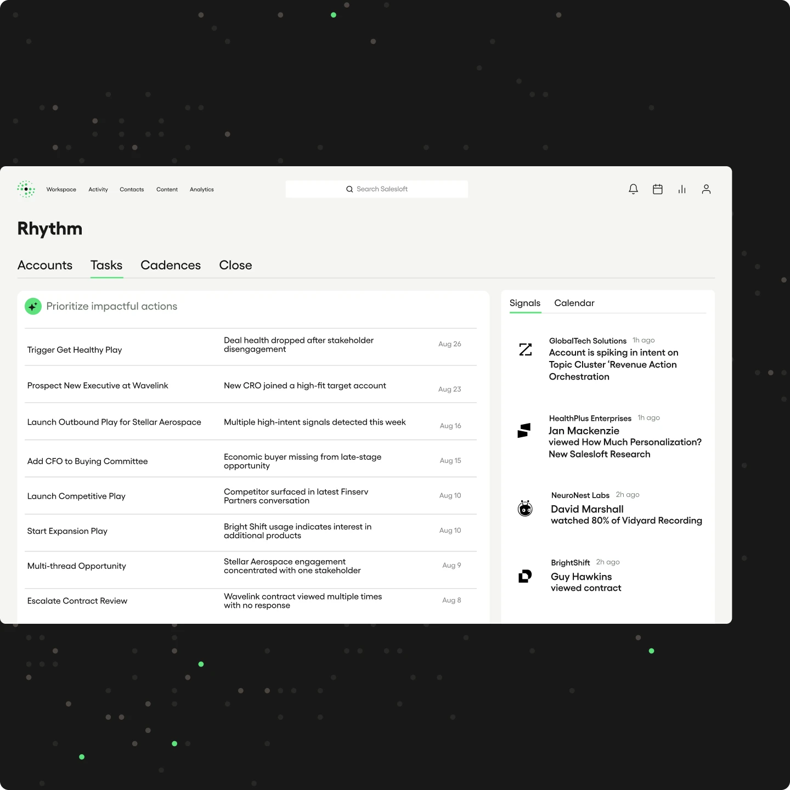This screenshot has width=790, height=790.
Task: Open the bar chart analytics icon
Action: pos(682,189)
